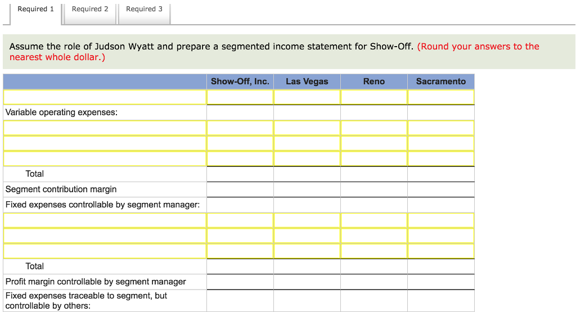Select the first row Las Vegas input cell

click(x=307, y=97)
